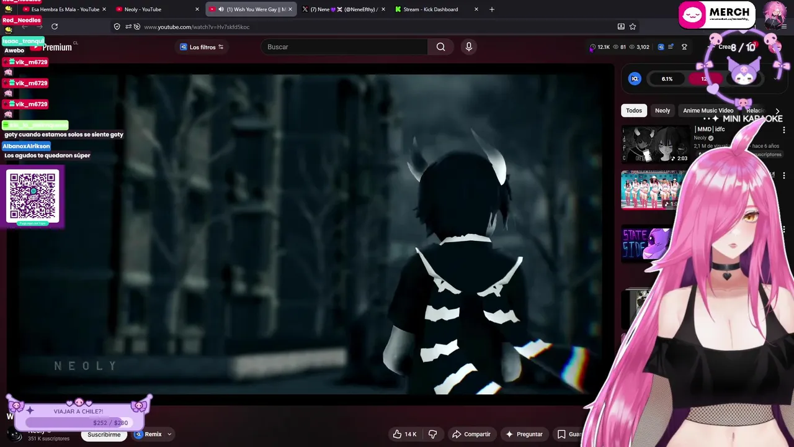This screenshot has height=447, width=794.
Task: Dislike the video with thumbs-down
Action: (433, 435)
